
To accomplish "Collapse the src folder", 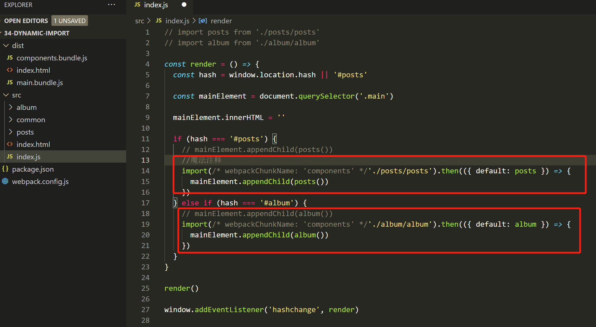I will (x=6, y=95).
